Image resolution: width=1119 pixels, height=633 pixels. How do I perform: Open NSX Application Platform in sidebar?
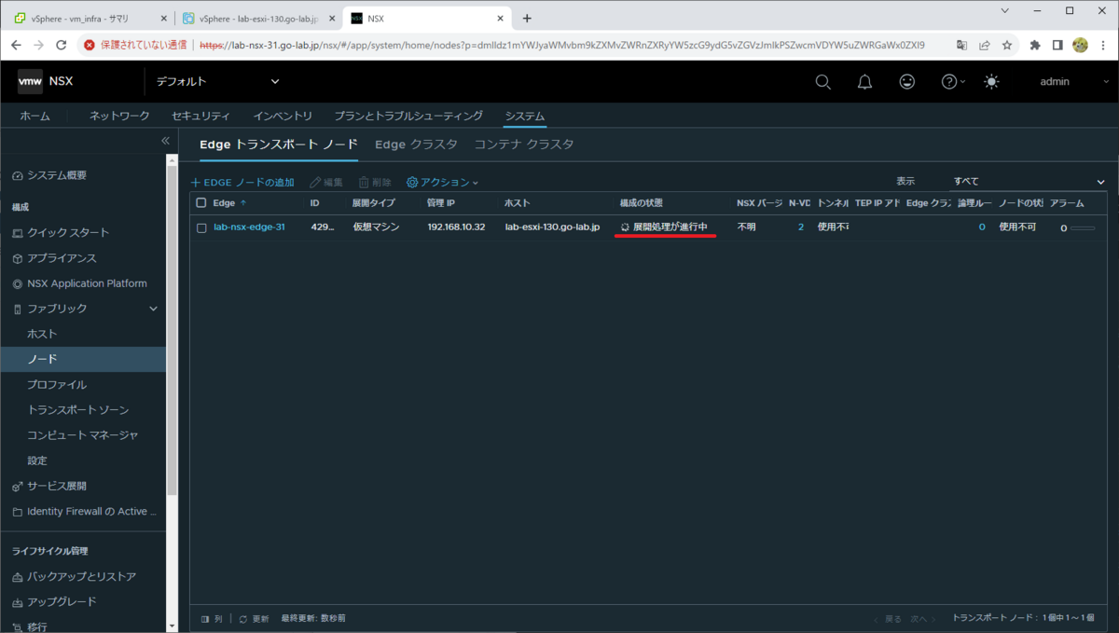(86, 283)
